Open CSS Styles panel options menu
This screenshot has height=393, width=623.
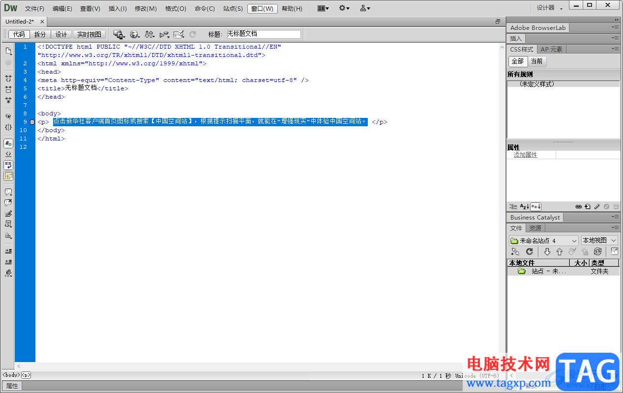616,49
